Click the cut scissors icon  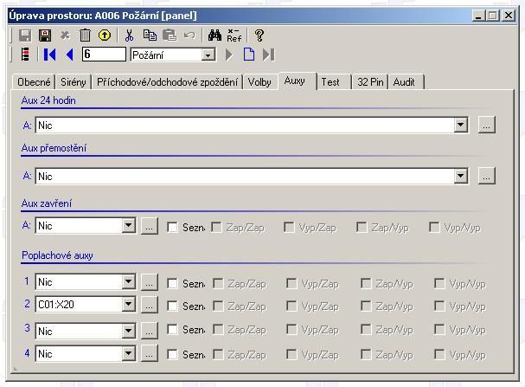(130, 35)
